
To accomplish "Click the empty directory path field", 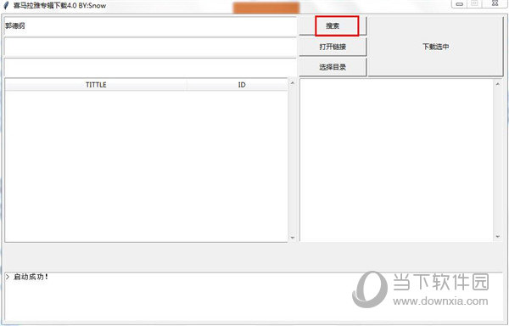I will (x=150, y=68).
